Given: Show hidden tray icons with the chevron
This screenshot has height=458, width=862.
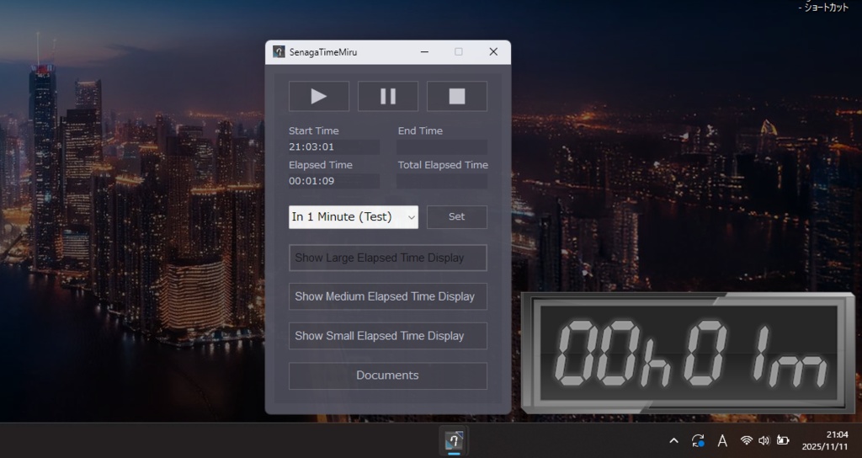Looking at the screenshot, I should coord(674,440).
